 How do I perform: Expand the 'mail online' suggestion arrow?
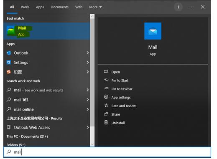point(88,109)
